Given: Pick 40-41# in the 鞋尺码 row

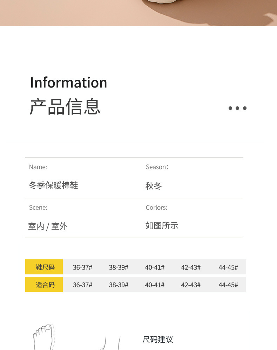Looking at the screenshot, I should click(x=155, y=267).
